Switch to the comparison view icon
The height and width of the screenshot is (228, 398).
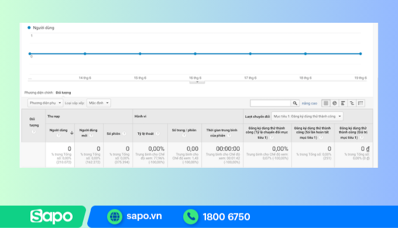coord(352,103)
